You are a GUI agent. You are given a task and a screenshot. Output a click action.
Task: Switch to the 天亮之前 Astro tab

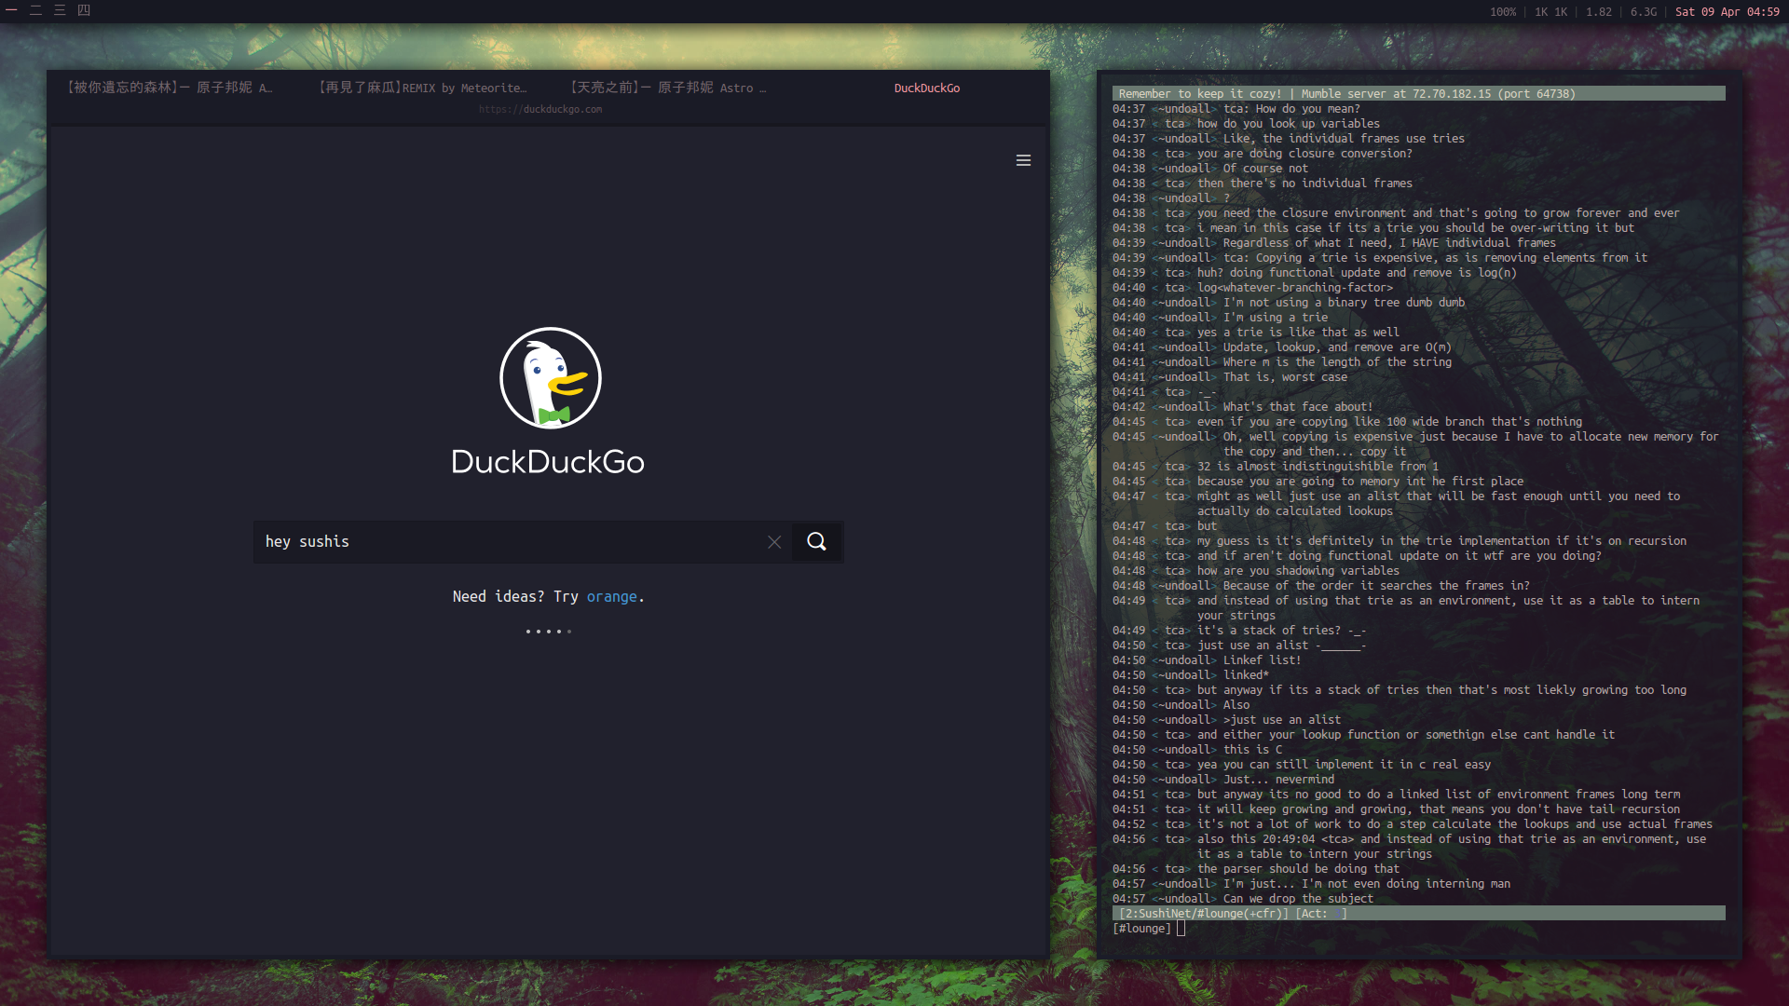[x=668, y=88]
